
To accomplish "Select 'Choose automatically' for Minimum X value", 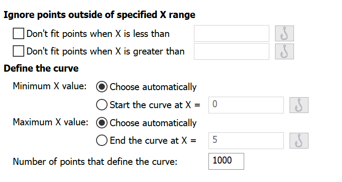I will click(x=101, y=87).
